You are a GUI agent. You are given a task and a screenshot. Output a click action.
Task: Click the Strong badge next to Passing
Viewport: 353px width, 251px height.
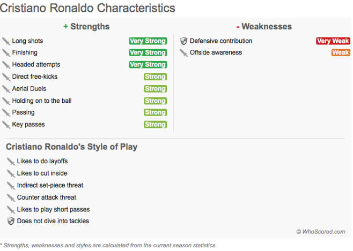click(155, 112)
